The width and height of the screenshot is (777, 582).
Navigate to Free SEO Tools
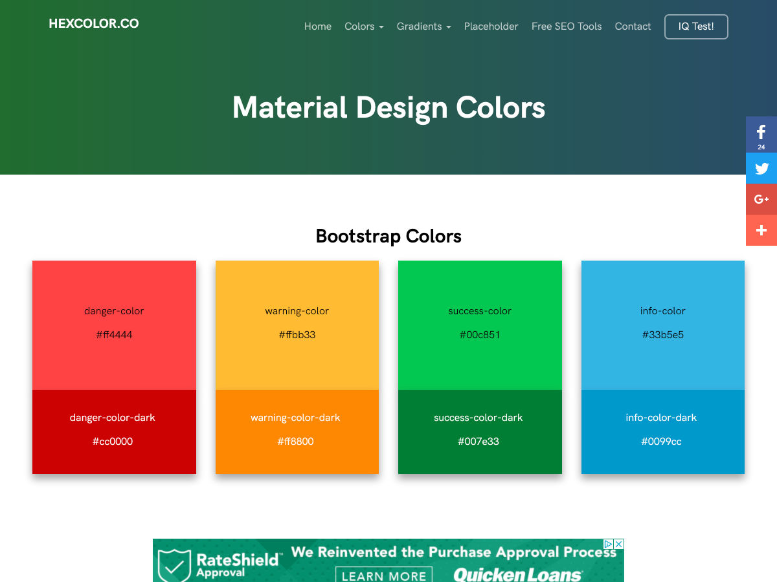(x=567, y=27)
